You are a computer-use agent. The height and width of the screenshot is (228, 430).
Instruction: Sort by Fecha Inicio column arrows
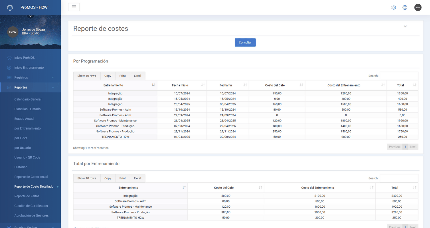(x=203, y=85)
